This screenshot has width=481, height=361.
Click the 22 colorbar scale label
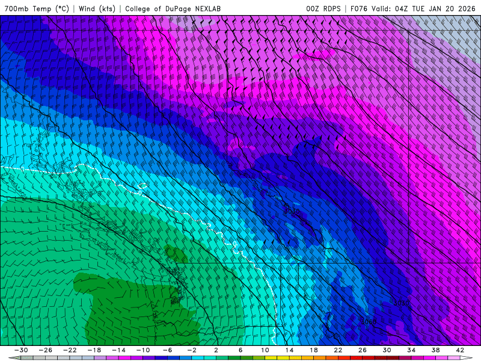[338, 350]
